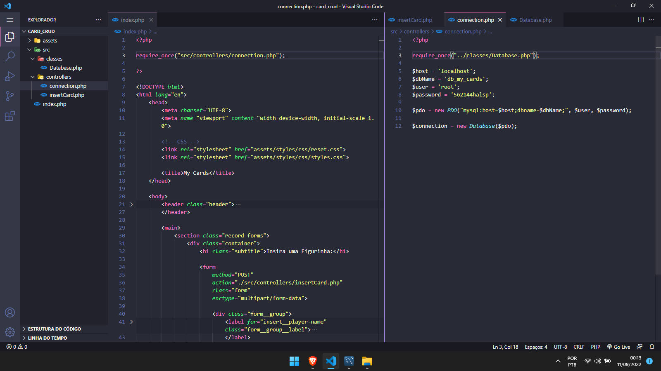The width and height of the screenshot is (661, 371).
Task: Close the index.php tab
Action: [151, 20]
